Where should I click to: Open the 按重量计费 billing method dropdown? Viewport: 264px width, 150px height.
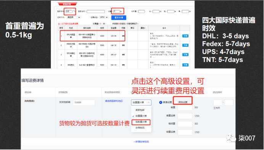pyautogui.click(x=141, y=102)
